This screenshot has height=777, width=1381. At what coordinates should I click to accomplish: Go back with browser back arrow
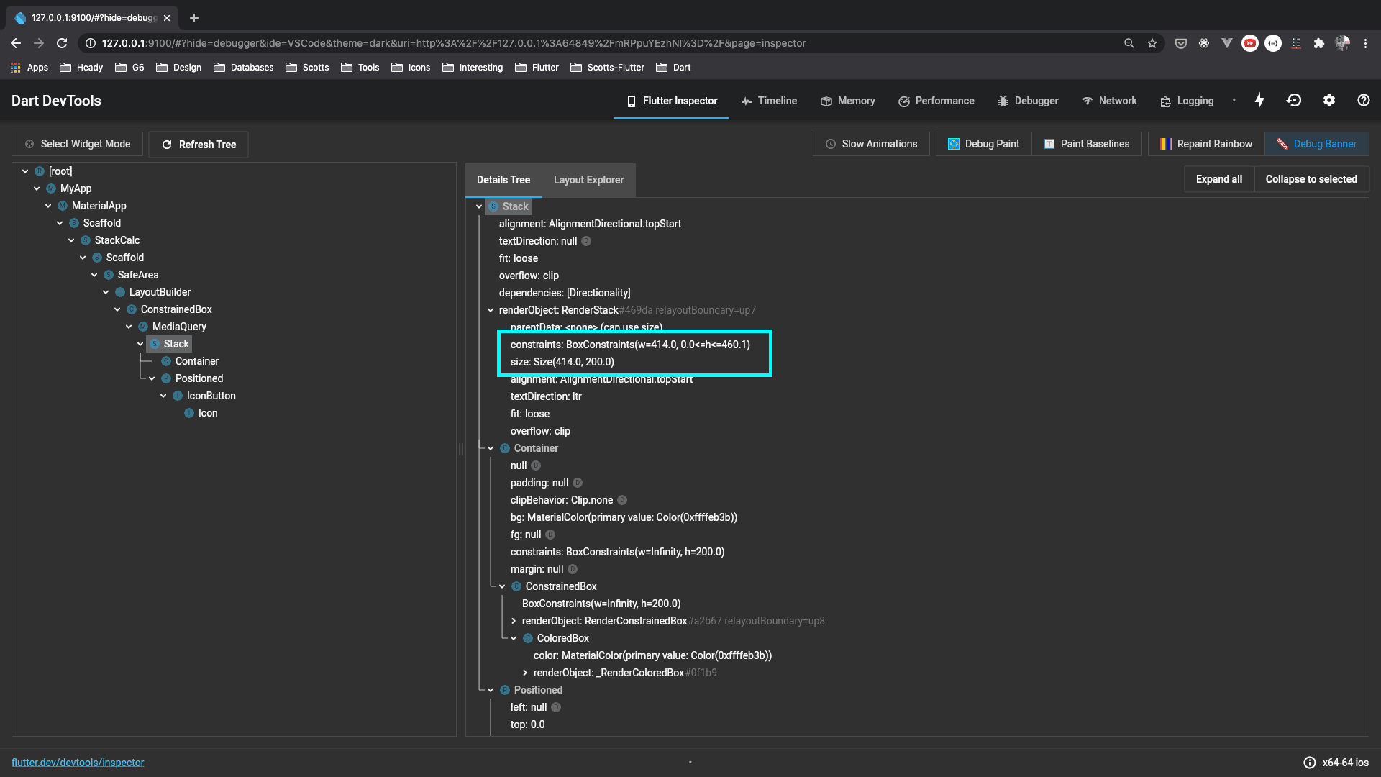(16, 43)
